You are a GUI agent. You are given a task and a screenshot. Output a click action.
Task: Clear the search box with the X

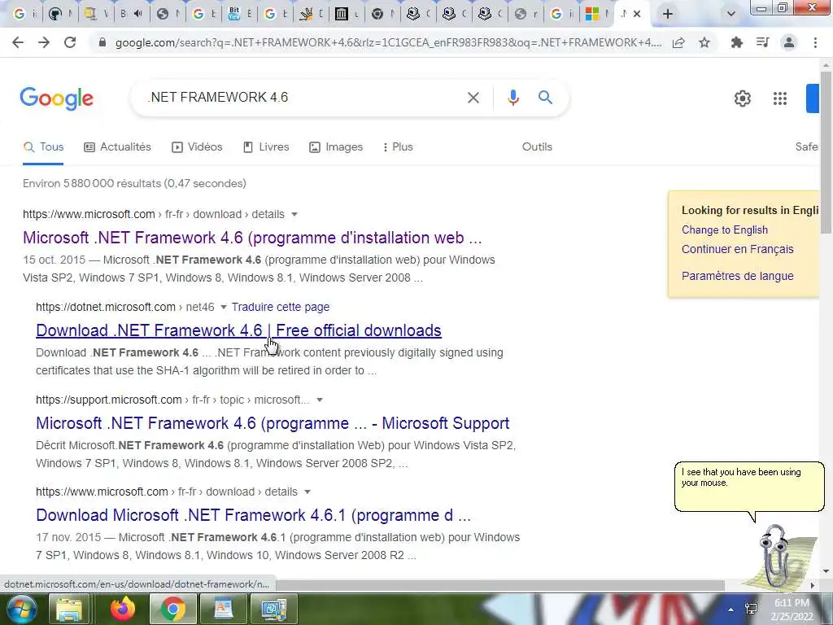pyautogui.click(x=473, y=98)
